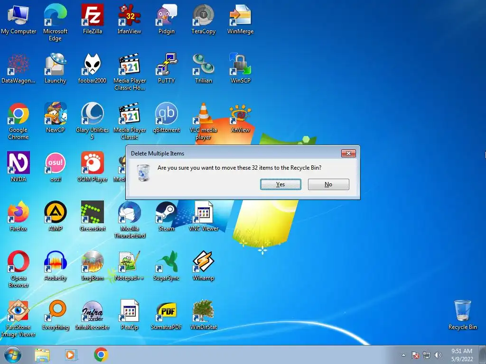
Task: Close the Delete Multiple Items dialog
Action: 348,153
